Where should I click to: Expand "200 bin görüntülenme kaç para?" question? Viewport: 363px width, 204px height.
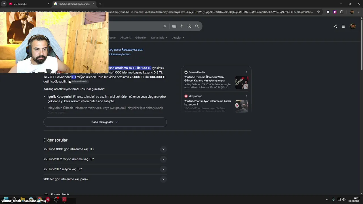(105, 179)
